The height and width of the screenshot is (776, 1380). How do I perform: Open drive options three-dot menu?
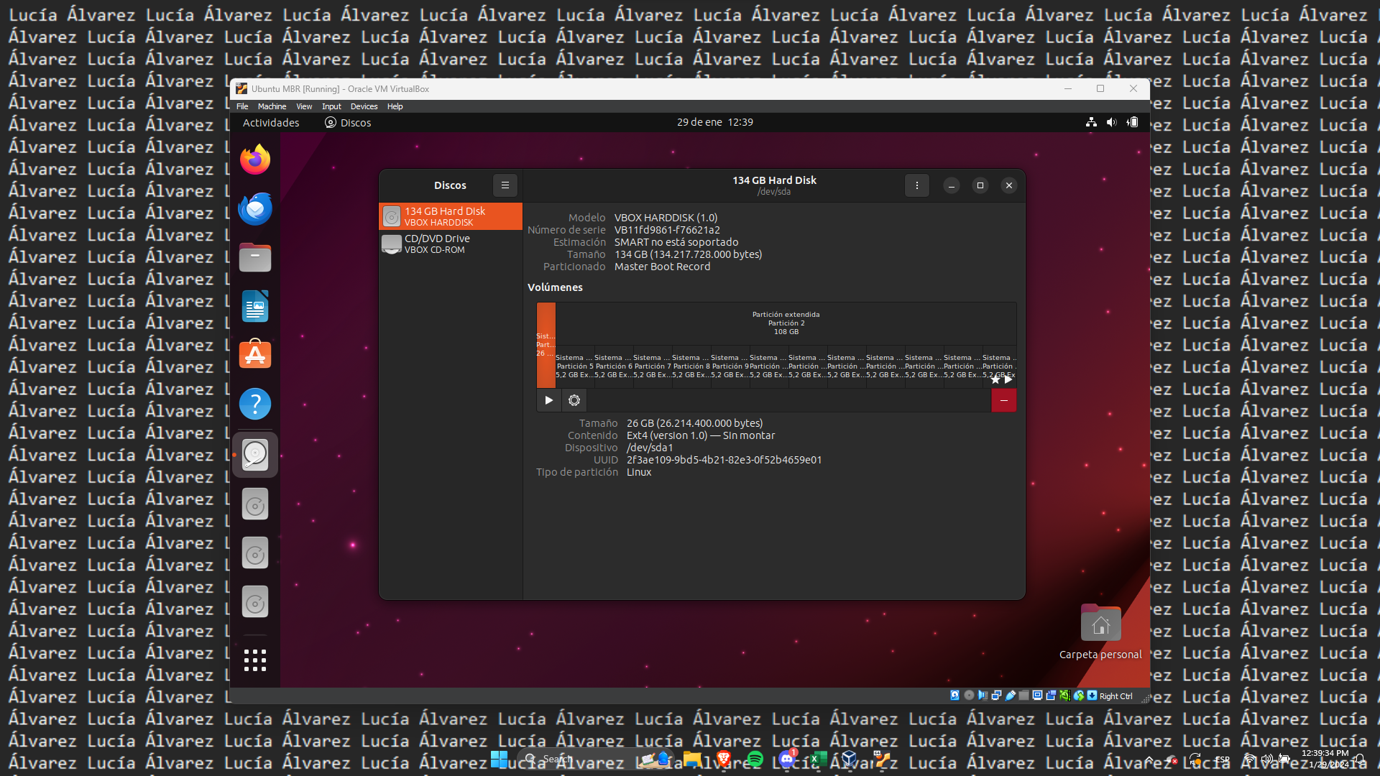click(916, 185)
